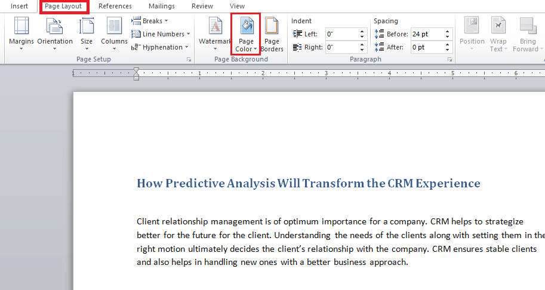Open the Mailings tab
Viewport: 545px width, 290px height.
tap(162, 6)
